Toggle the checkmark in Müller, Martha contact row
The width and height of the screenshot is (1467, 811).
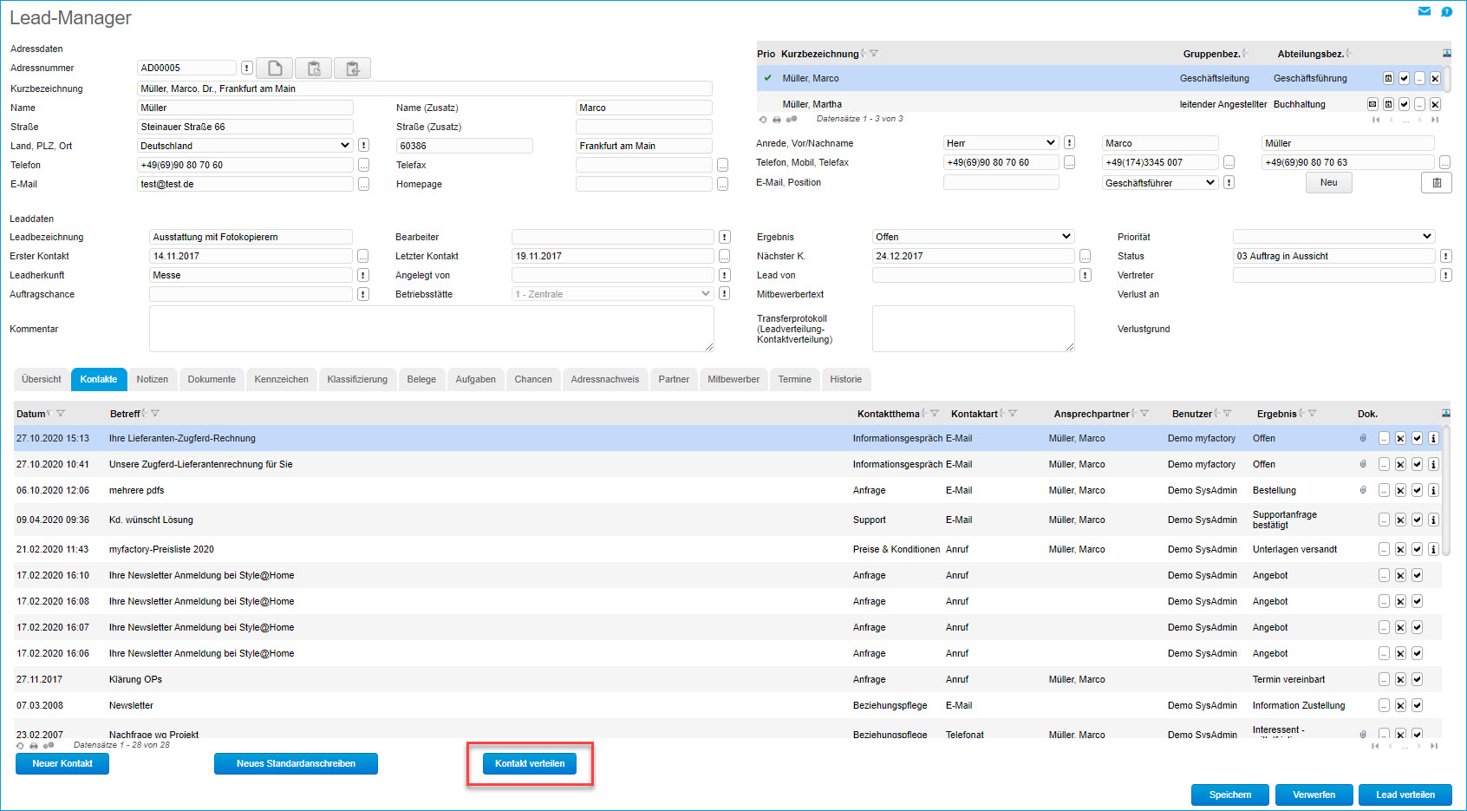tap(1404, 104)
